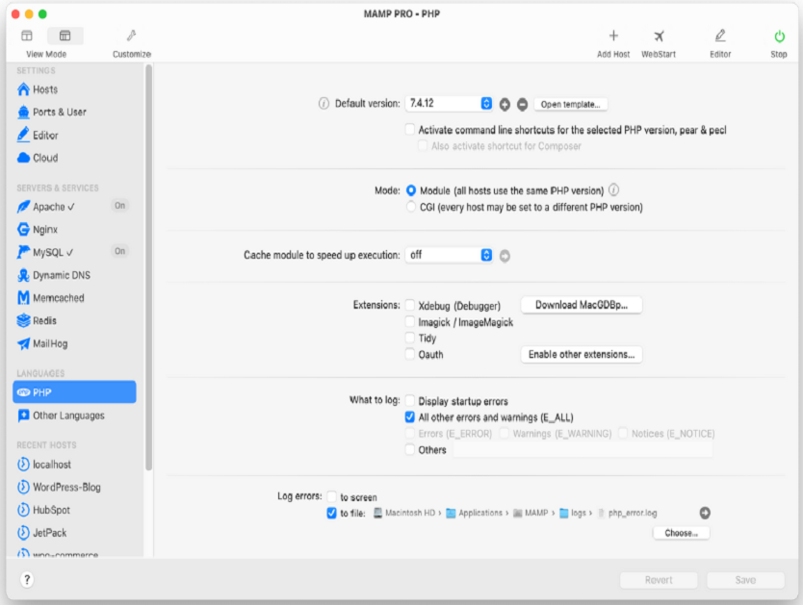Check Display startup errors
The height and width of the screenshot is (605, 803).
(410, 400)
